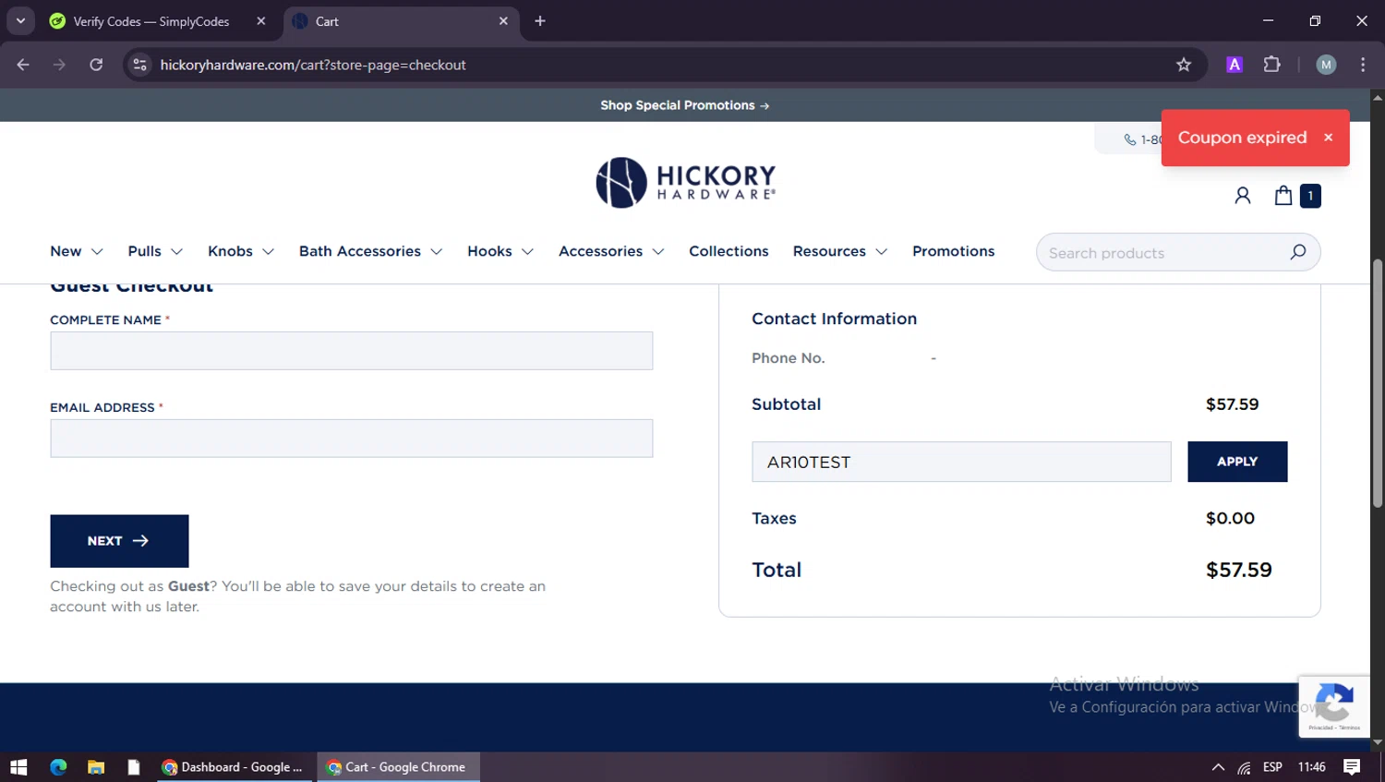
Task: Dismiss the Coupon expired notification
Action: tap(1328, 138)
